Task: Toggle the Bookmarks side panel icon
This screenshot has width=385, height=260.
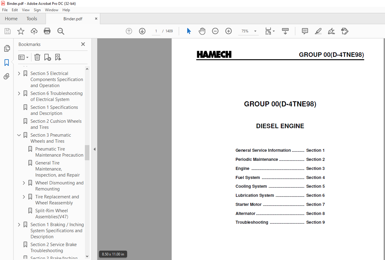Action: click(x=7, y=63)
